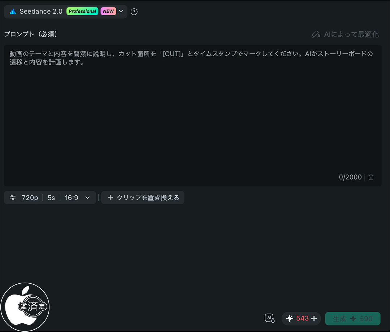Click the AI watermark droplet icon
The height and width of the screenshot is (332, 390).
click(270, 318)
